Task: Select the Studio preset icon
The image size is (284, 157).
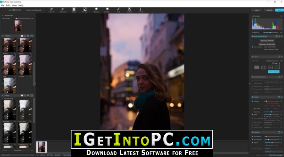Action: 74,9
